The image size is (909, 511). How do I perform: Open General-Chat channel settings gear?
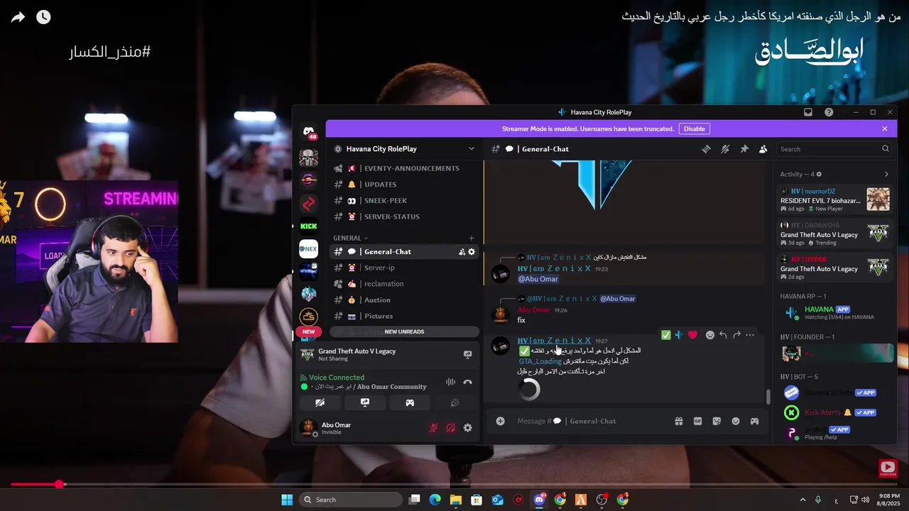[x=472, y=252]
